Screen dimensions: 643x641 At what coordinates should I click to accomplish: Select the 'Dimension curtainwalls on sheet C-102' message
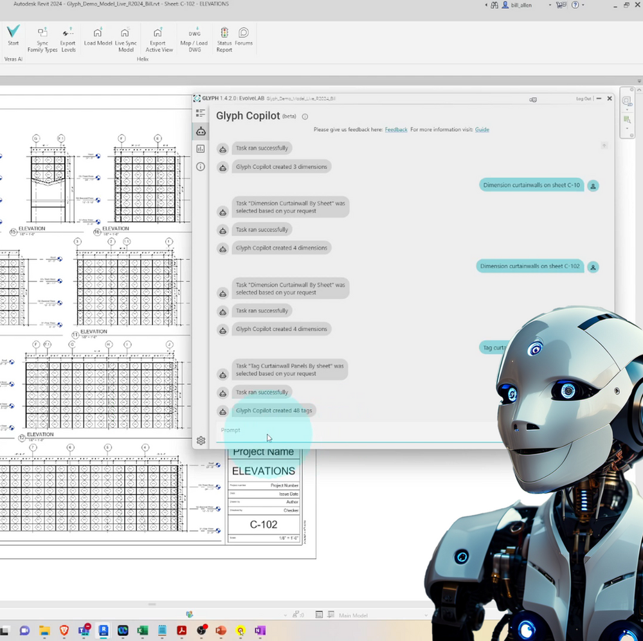pos(530,266)
